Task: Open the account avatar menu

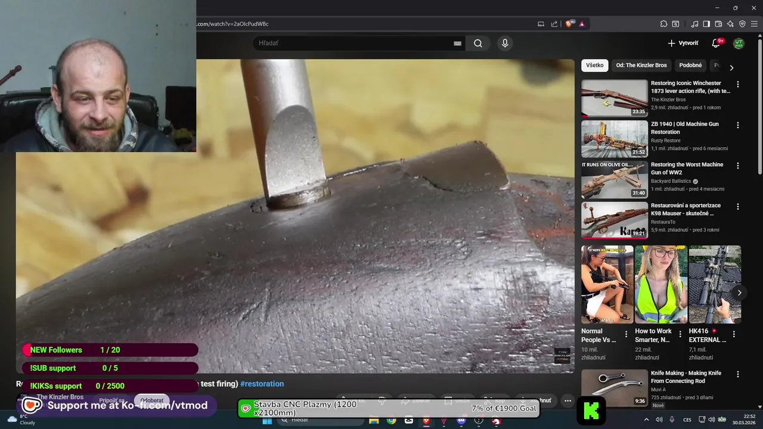Action: click(739, 43)
